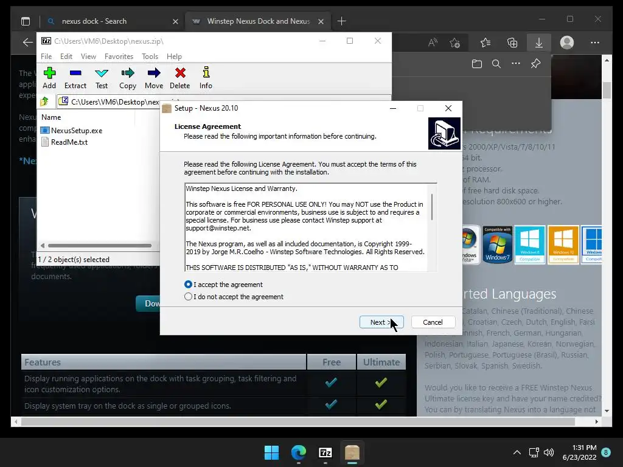Click the 7-Zip horizontal scrollbar
The width and height of the screenshot is (623, 467).
(x=99, y=246)
